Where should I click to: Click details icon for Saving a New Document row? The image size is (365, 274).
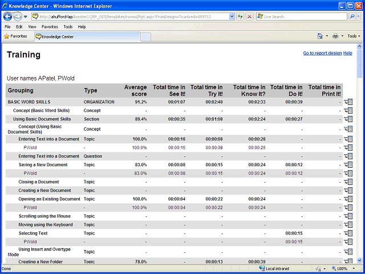tap(348, 165)
